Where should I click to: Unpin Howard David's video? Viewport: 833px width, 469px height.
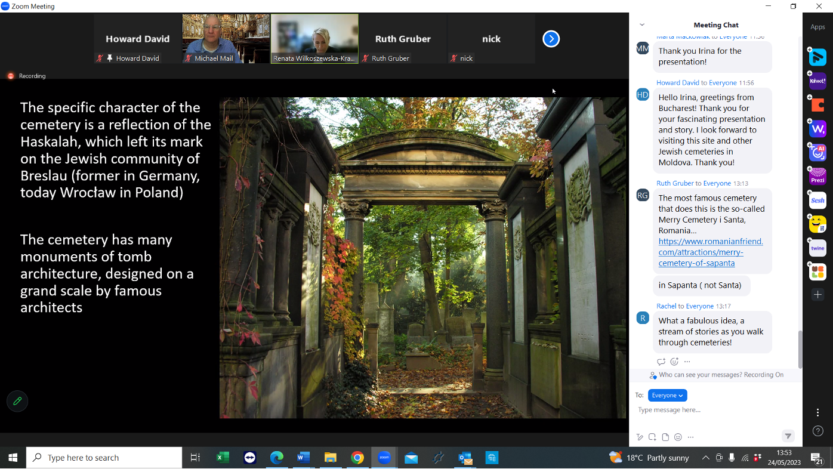click(x=109, y=58)
